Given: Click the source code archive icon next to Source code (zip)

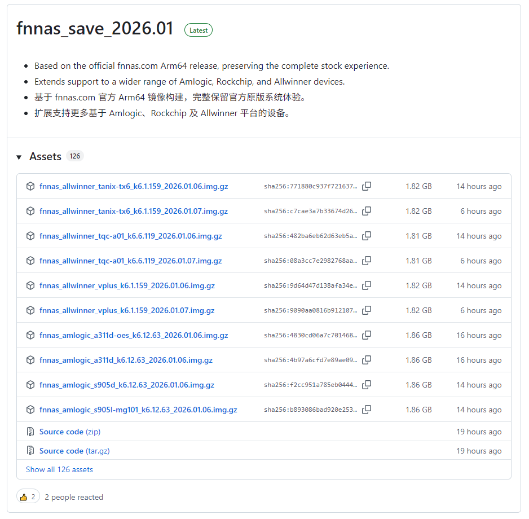Looking at the screenshot, I should point(30,432).
